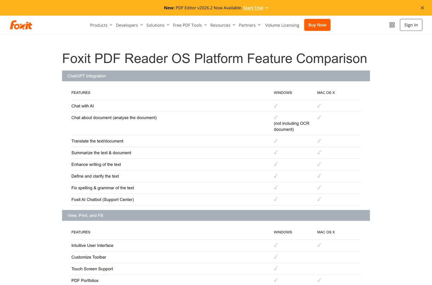This screenshot has height=285, width=432.
Task: Open the Solutions menu
Action: [x=155, y=25]
